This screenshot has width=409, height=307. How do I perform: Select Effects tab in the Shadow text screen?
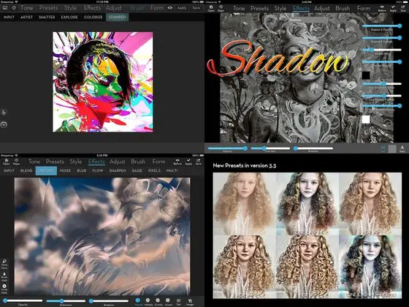pos(301,8)
